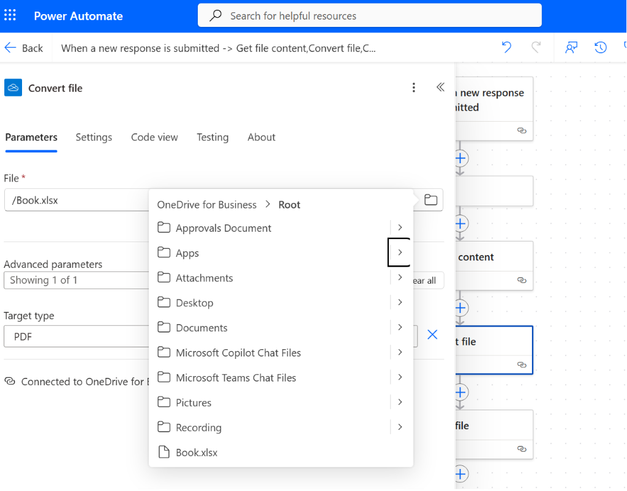Add a step below the new response card

[460, 158]
